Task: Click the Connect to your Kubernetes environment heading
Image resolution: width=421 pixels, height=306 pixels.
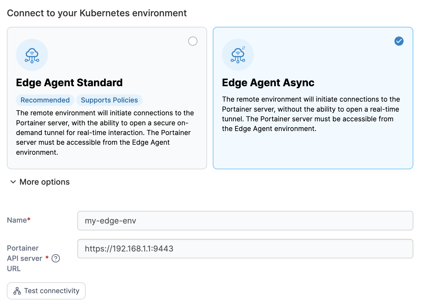Action: pyautogui.click(x=97, y=13)
